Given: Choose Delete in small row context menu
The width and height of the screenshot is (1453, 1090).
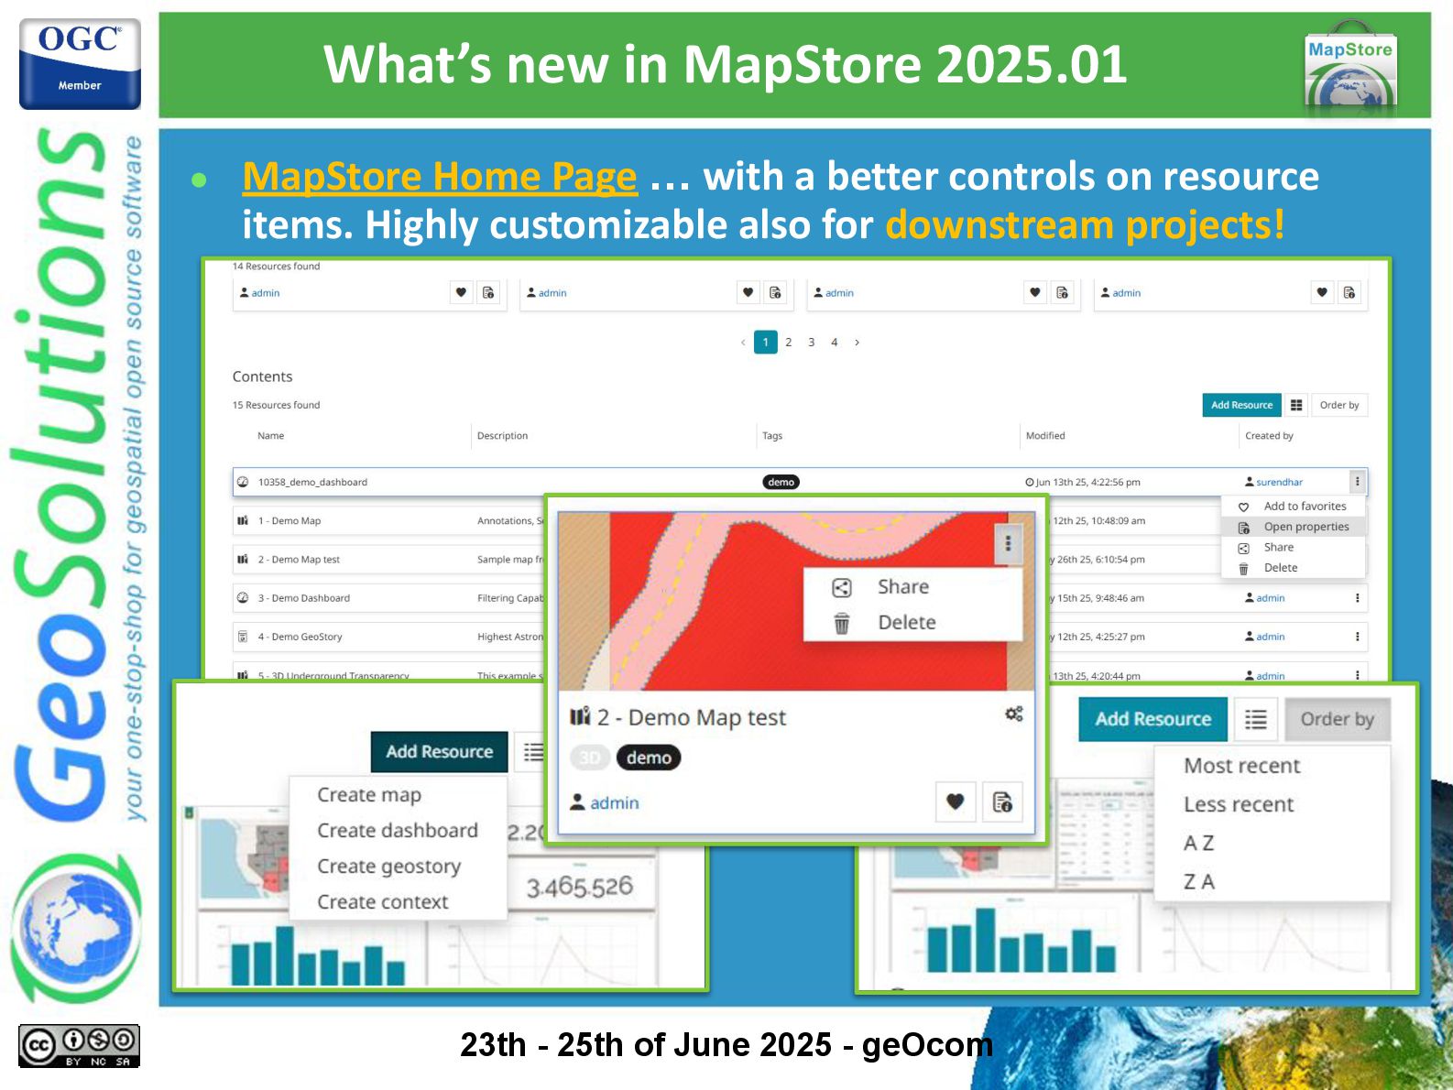Looking at the screenshot, I should [x=1293, y=568].
